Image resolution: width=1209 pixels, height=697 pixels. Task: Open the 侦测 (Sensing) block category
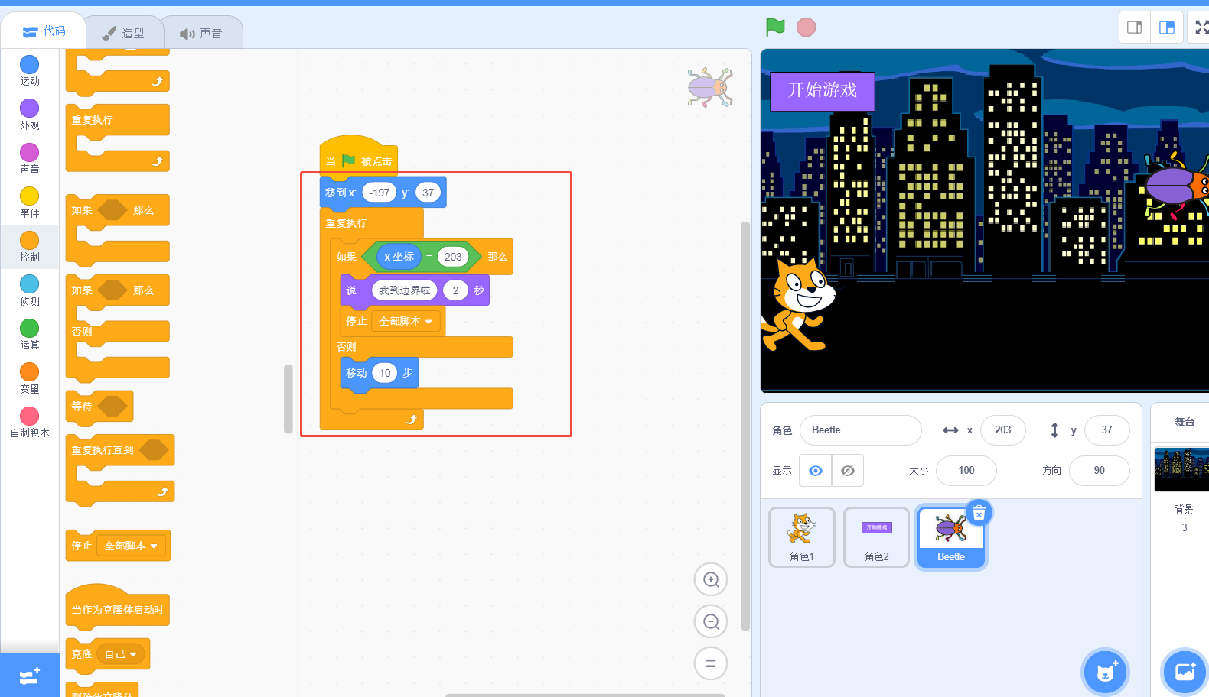pos(29,291)
